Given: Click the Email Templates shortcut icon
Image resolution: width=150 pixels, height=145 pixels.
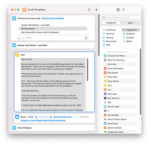Looking at the screenshot, I should 24,10.
